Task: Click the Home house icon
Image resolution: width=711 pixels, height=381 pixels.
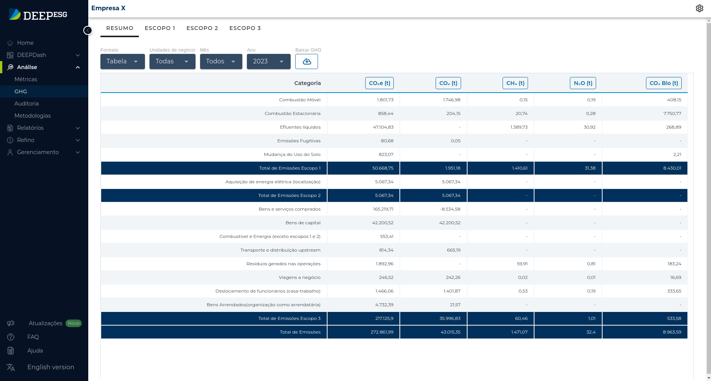Action: tap(10, 43)
